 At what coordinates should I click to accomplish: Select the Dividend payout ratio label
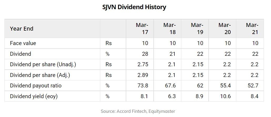click(36, 86)
